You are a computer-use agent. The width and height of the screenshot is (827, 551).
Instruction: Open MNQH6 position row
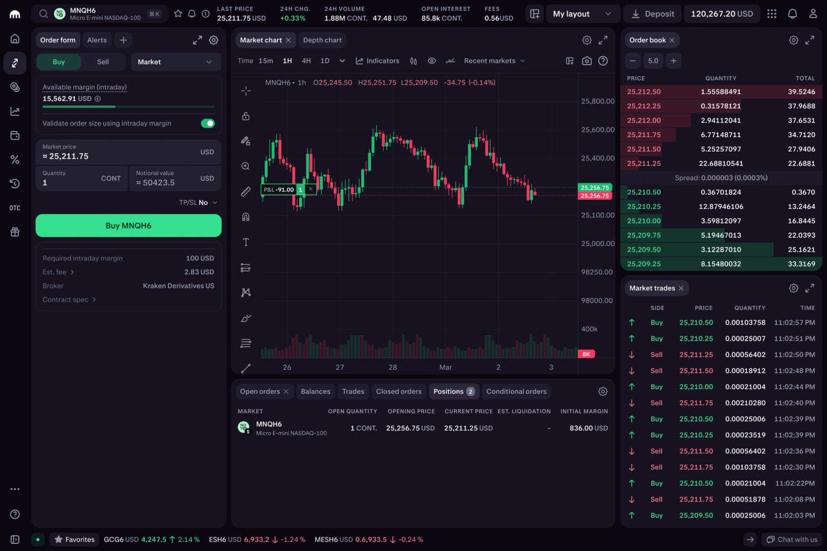pyautogui.click(x=423, y=428)
